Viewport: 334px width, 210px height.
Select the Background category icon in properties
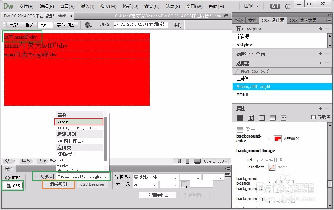pyautogui.click(x=272, y=118)
